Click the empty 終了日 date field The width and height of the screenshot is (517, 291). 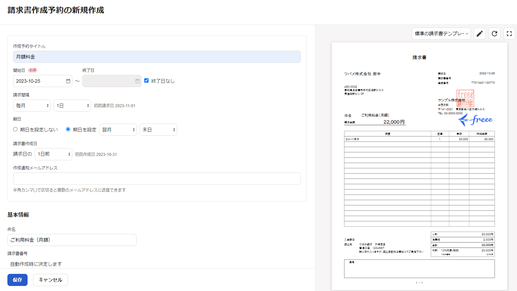coord(112,81)
